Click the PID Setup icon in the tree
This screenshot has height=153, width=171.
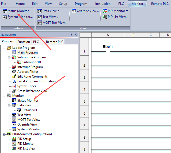(x=14, y=139)
